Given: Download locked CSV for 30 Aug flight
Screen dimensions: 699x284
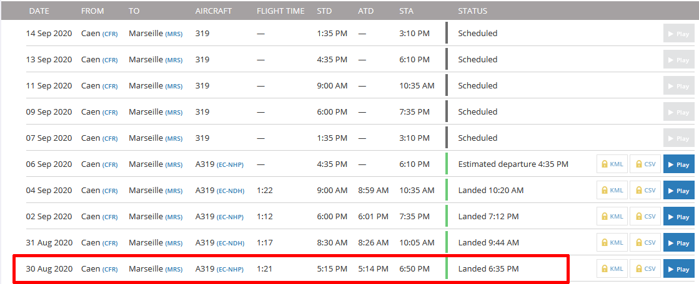Looking at the screenshot, I should pyautogui.click(x=645, y=269).
